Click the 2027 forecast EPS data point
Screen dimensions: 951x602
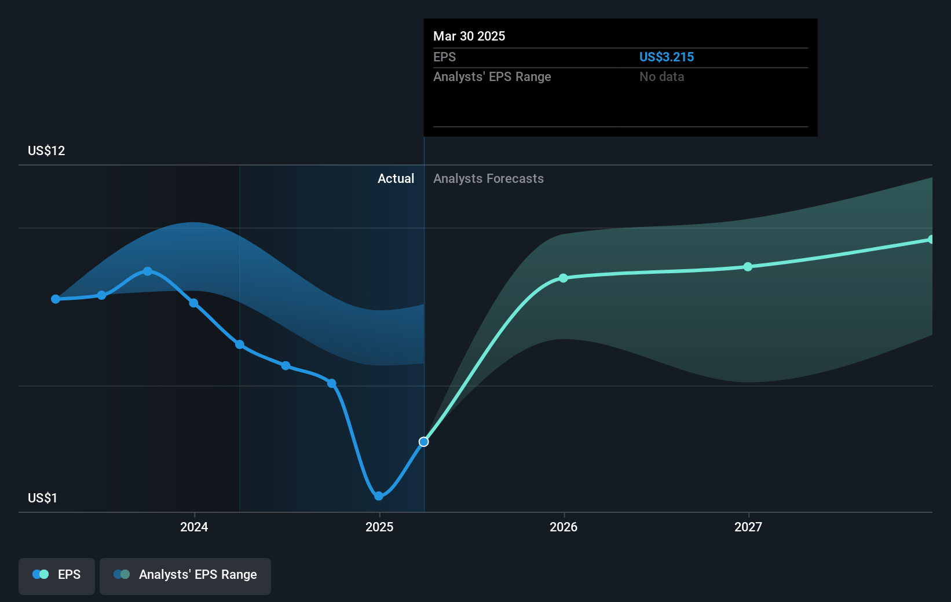pos(748,267)
